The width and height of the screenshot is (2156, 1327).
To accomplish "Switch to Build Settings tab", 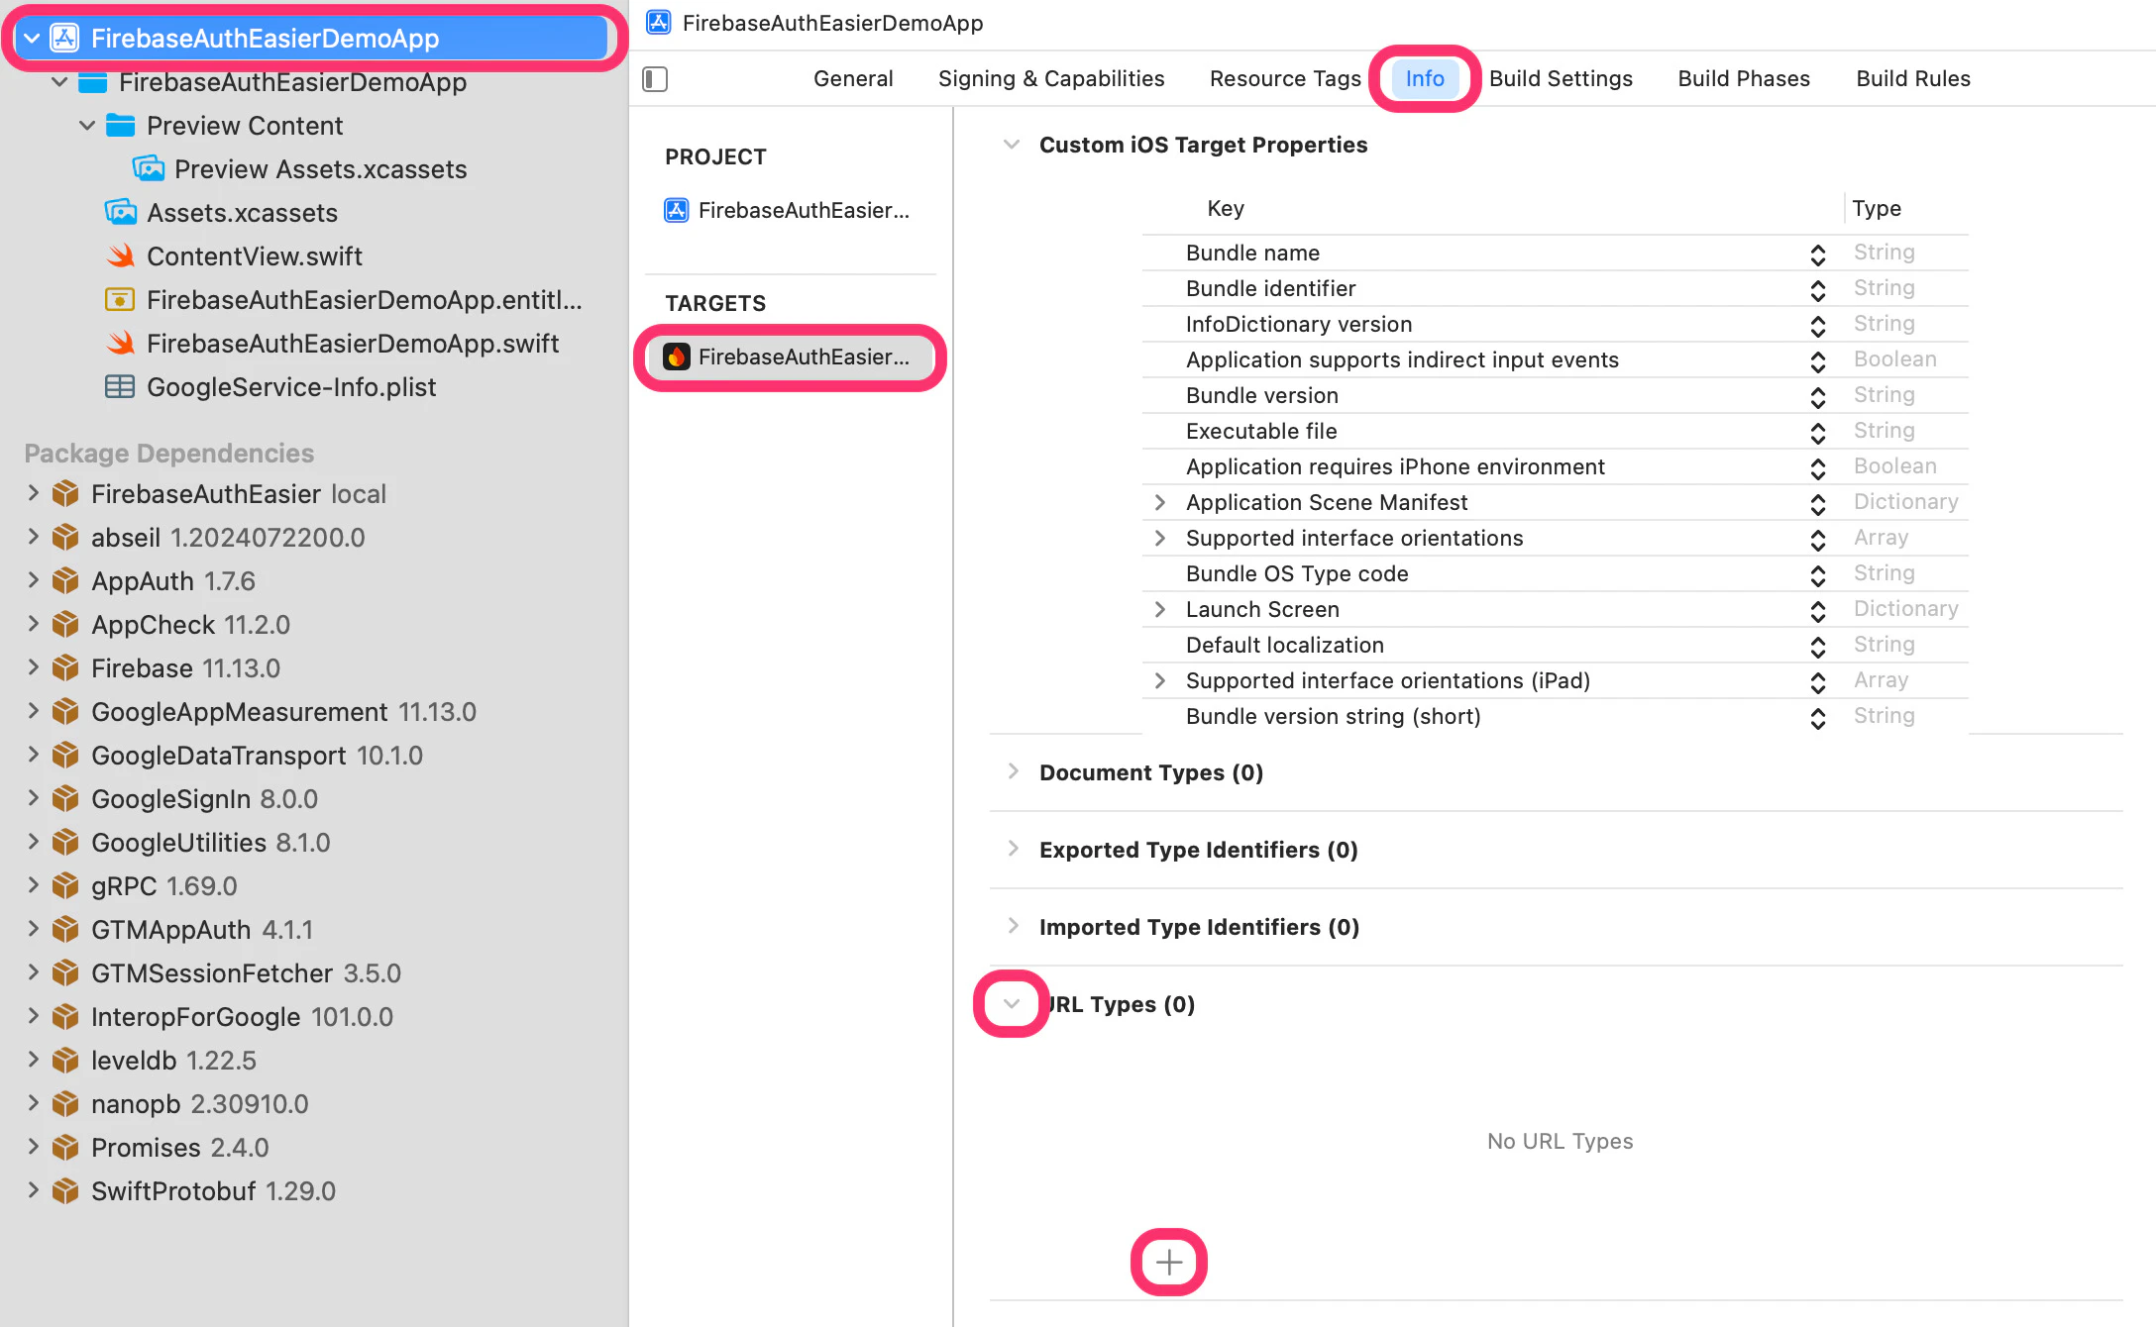I will pos(1561,78).
